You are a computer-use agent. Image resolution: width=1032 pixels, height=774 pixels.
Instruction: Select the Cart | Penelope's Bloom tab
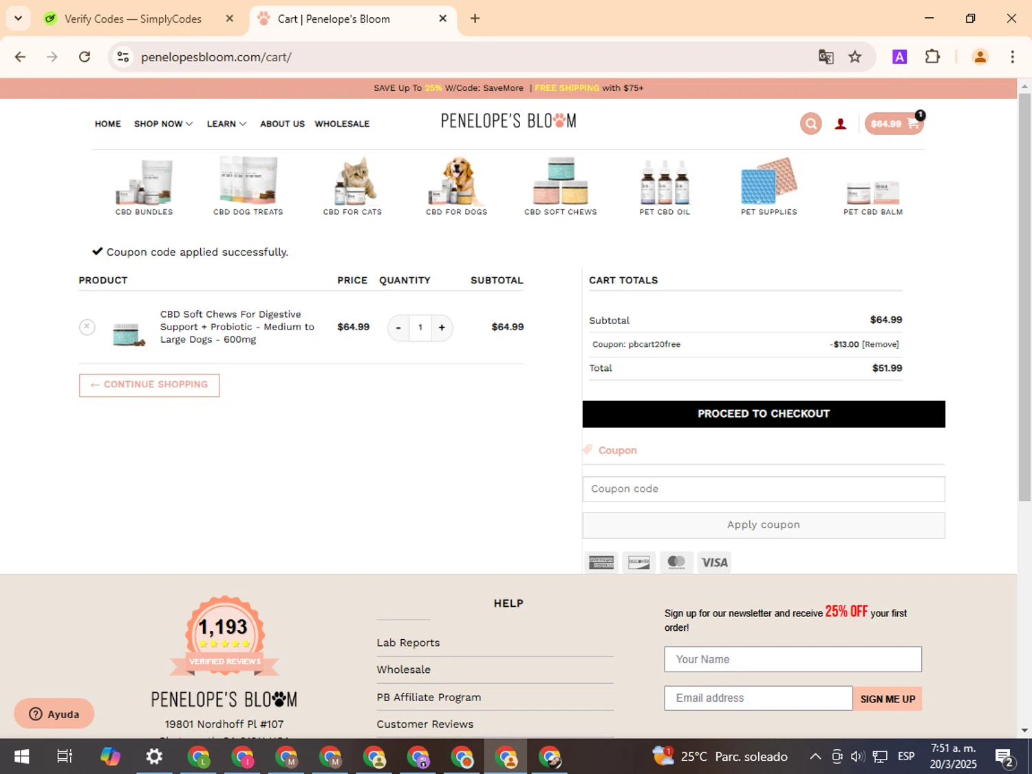coord(334,19)
